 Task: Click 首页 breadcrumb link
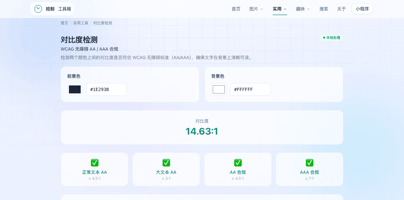click(64, 23)
